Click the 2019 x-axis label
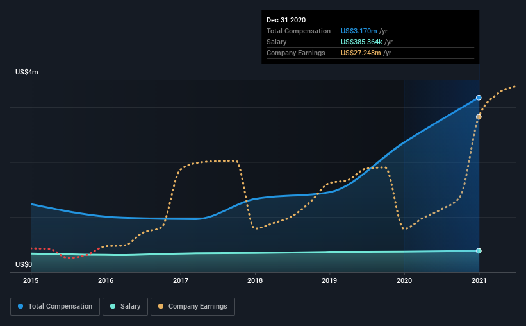Viewport: 526px width, 326px height. pyautogui.click(x=329, y=280)
